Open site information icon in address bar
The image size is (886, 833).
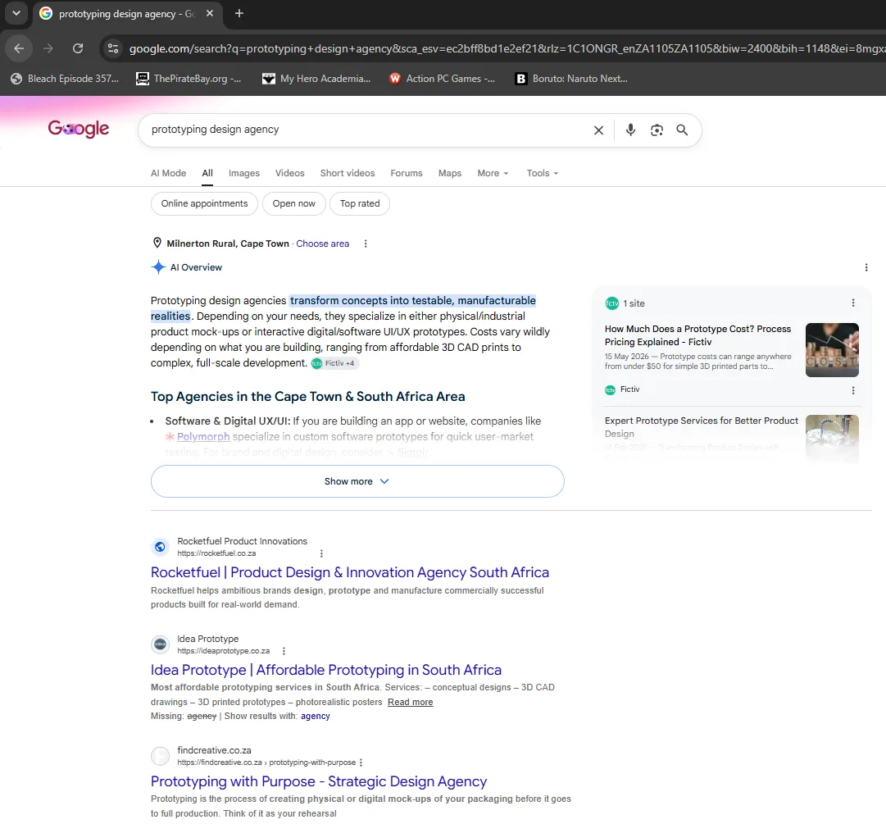tap(113, 48)
